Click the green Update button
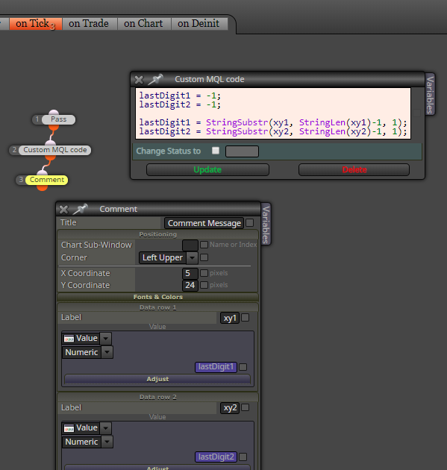 tap(207, 169)
